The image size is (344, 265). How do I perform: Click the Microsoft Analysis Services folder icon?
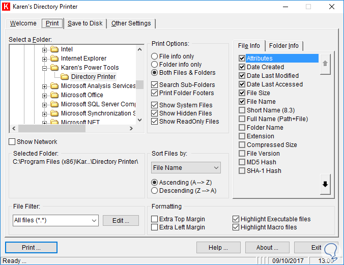pos(54,86)
